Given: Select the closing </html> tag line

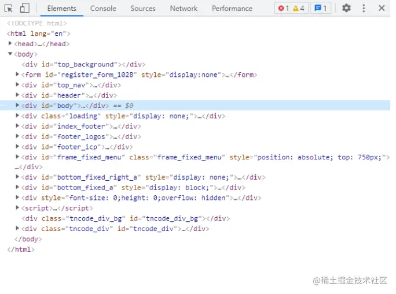Looking at the screenshot, I should point(21,250).
